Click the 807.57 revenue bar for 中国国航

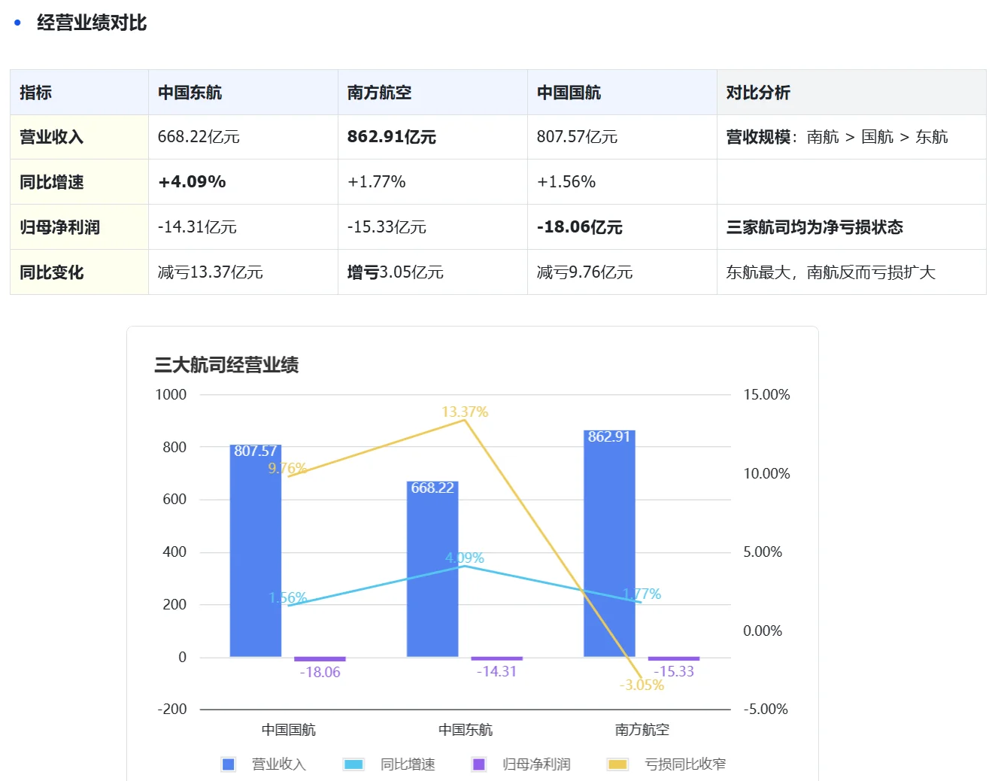pyautogui.click(x=256, y=551)
